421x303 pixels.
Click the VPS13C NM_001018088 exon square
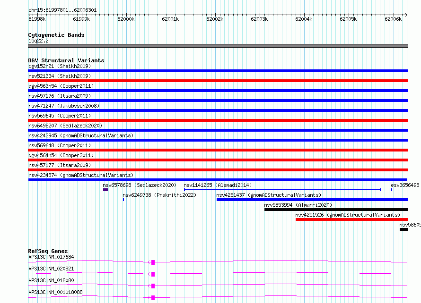coord(153,298)
